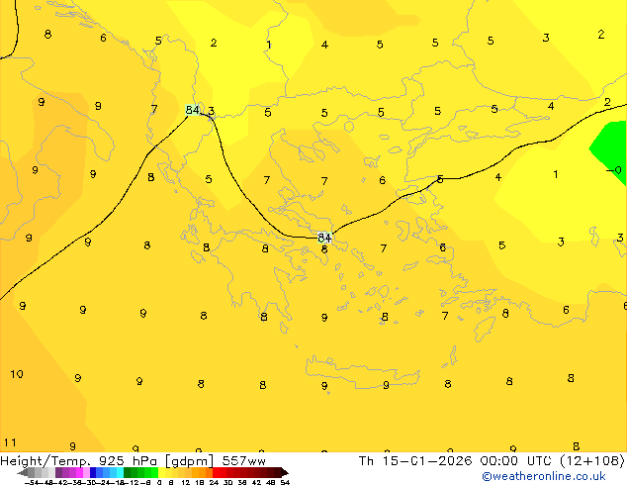Pick the dark blue swatch at -30 in legend

tap(93, 472)
